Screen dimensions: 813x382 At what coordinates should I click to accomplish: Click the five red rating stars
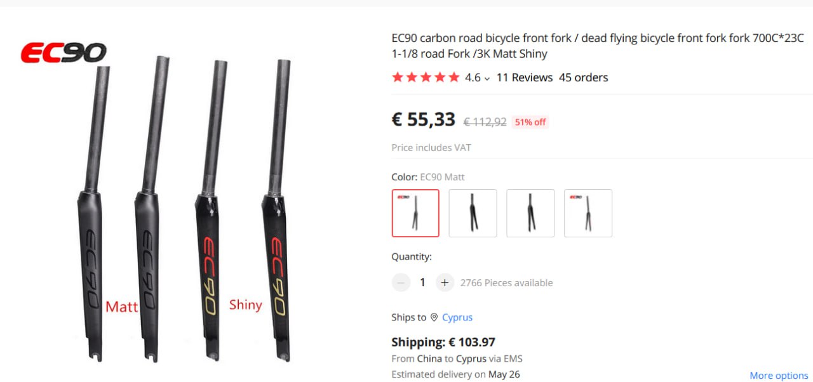pos(426,77)
